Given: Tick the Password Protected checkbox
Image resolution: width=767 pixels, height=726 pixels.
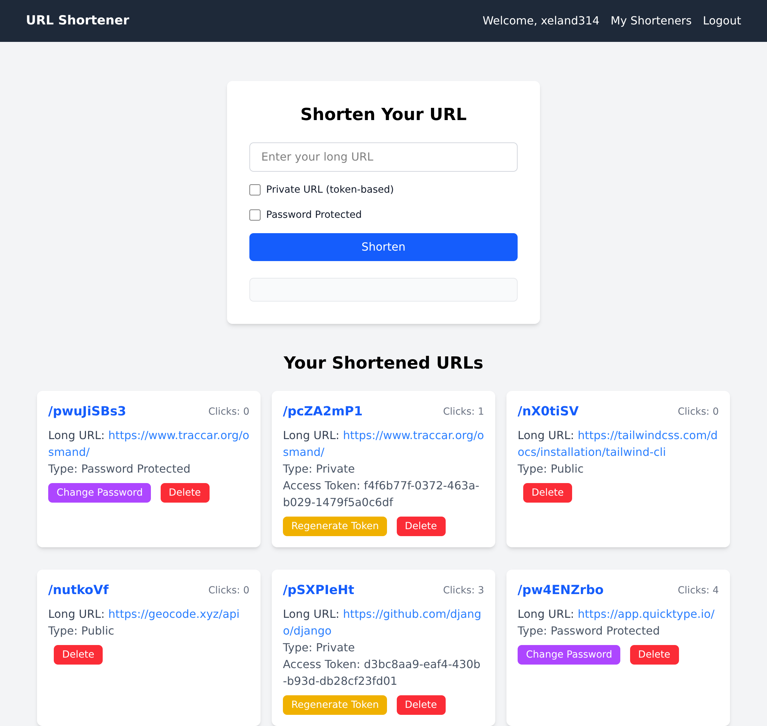Looking at the screenshot, I should tap(255, 215).
